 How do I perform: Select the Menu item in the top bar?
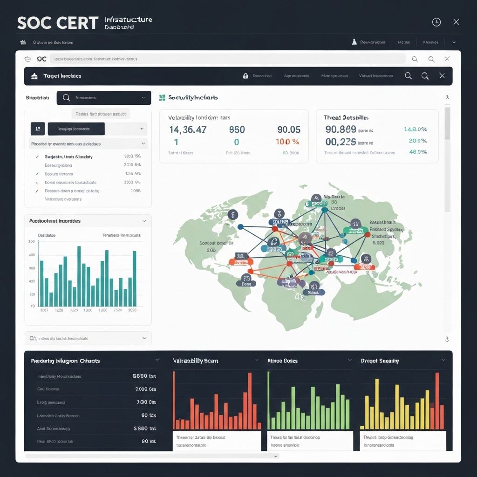point(404,42)
